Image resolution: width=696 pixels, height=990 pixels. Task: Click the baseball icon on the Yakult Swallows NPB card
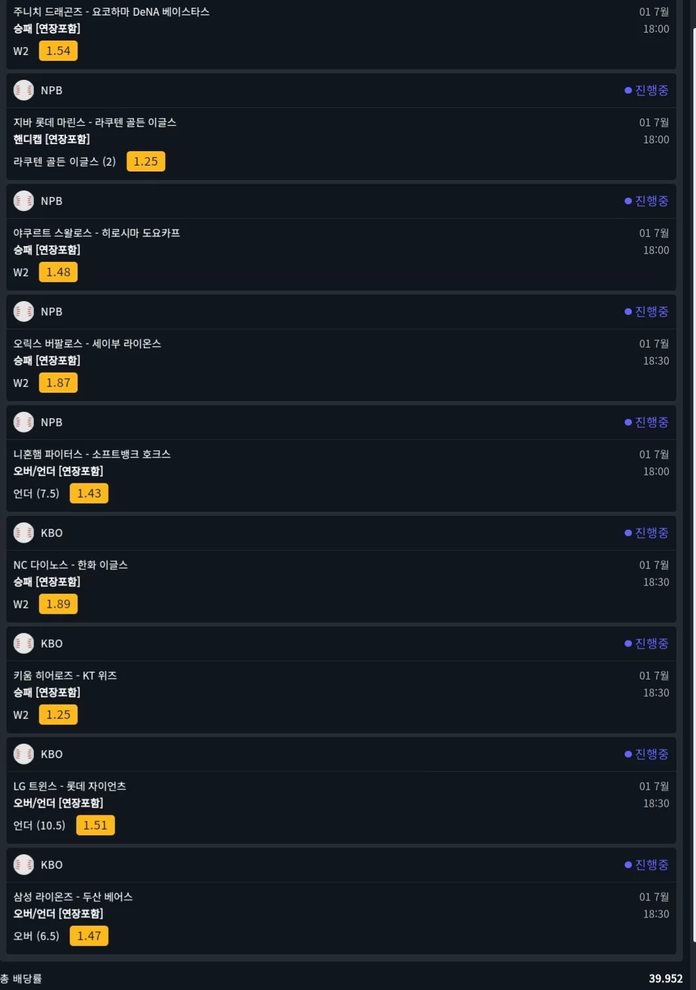[24, 201]
